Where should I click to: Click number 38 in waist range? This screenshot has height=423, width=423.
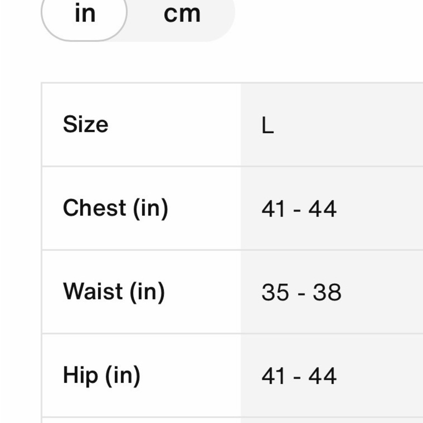tap(327, 292)
